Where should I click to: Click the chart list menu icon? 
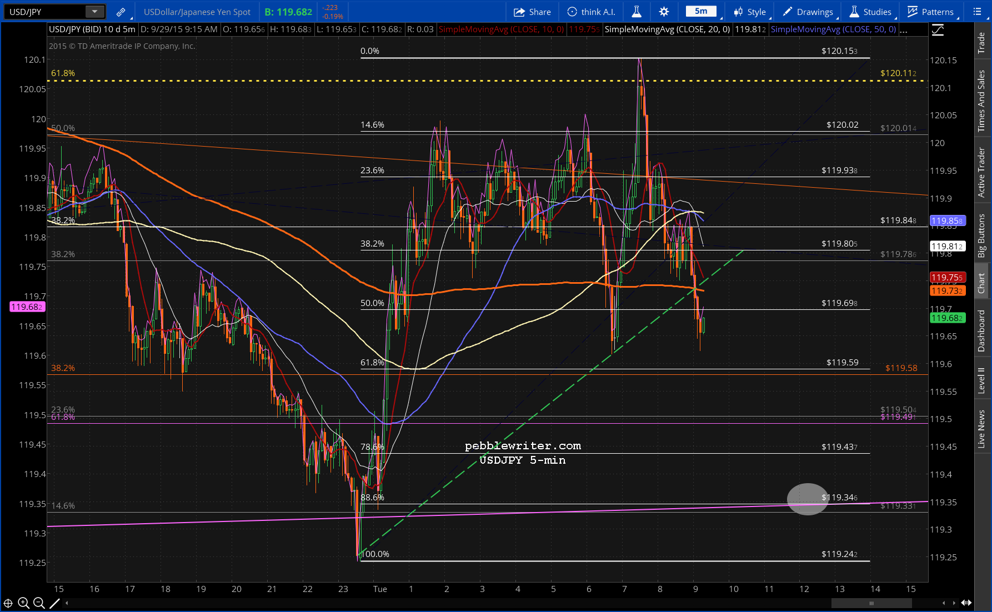pos(978,12)
